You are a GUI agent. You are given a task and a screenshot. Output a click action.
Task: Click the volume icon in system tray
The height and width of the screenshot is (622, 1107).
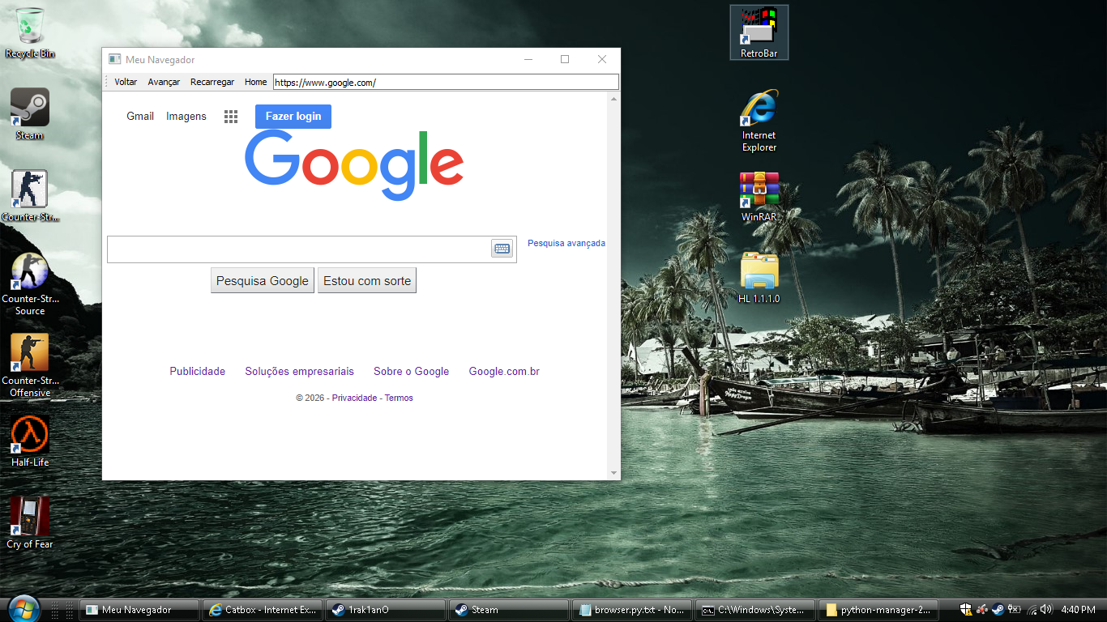[x=1045, y=610]
